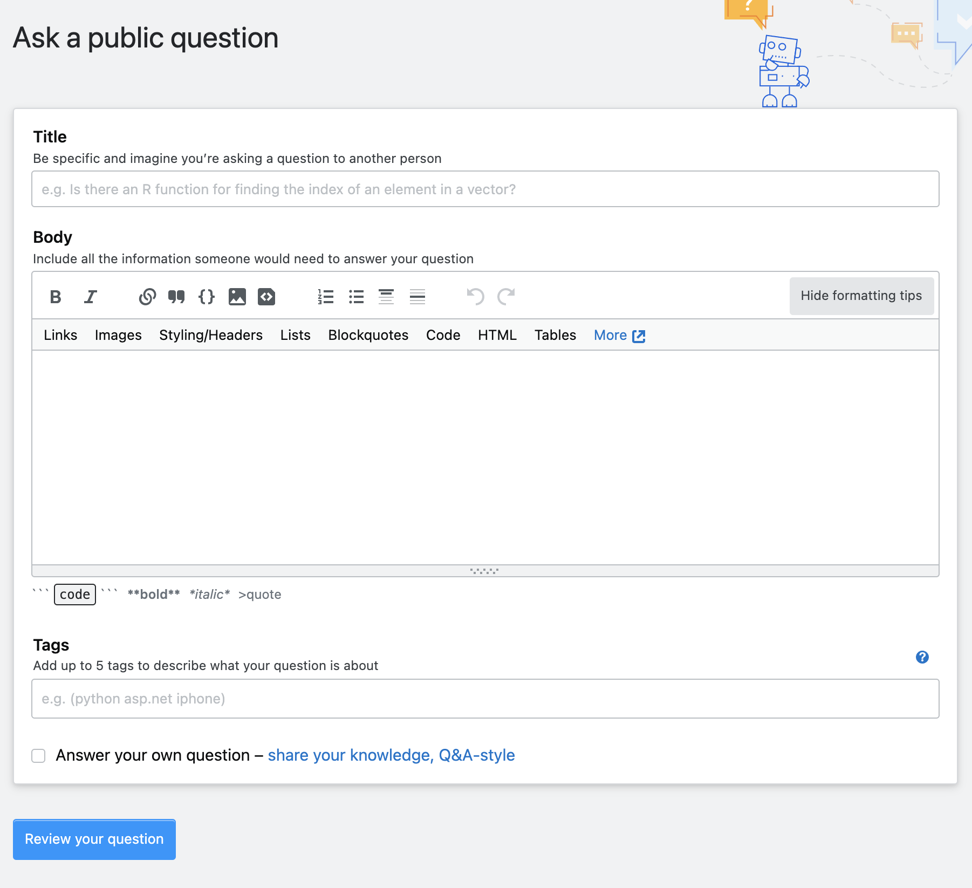Viewport: 972px width, 888px height.
Task: Click the **bold** formatting hint text
Action: coord(154,595)
